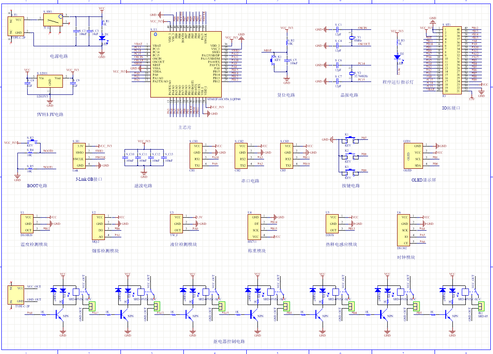The width and height of the screenshot is (493, 354).
Task: Click the '滤波电路' section label
Action: (x=143, y=186)
